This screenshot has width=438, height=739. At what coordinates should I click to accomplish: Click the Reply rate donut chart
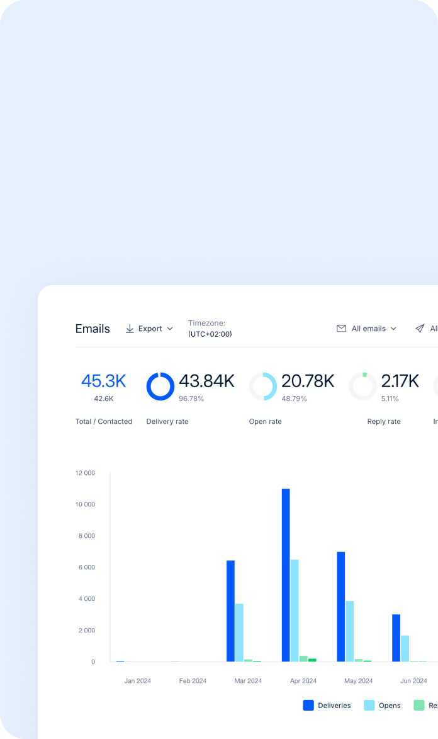click(x=362, y=387)
